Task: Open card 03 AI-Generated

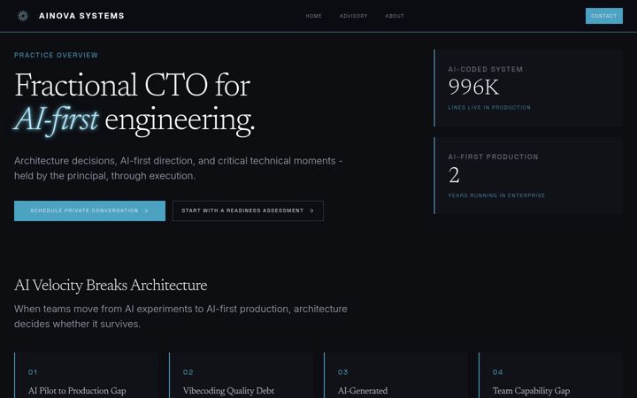Action: tap(396, 375)
